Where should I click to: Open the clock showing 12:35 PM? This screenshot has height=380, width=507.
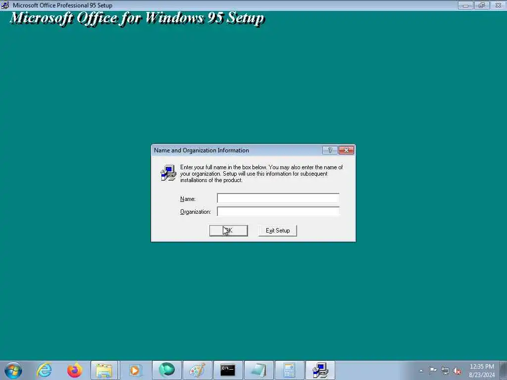tap(482, 370)
